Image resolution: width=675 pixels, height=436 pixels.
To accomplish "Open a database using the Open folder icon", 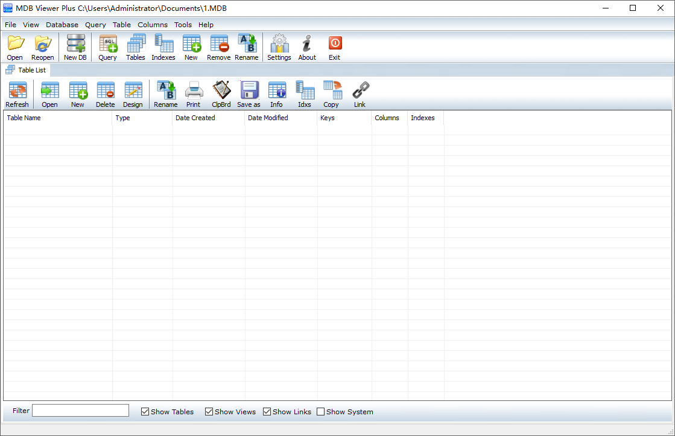I will (x=16, y=47).
